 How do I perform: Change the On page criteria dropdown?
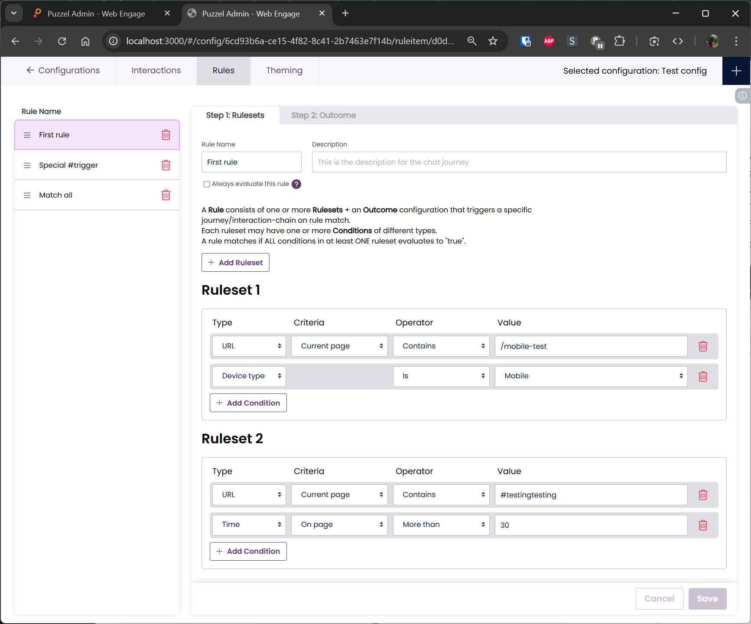click(339, 525)
